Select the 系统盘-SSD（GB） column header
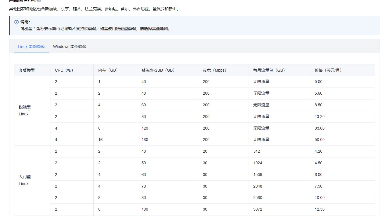389x216 pixels. (x=167, y=70)
